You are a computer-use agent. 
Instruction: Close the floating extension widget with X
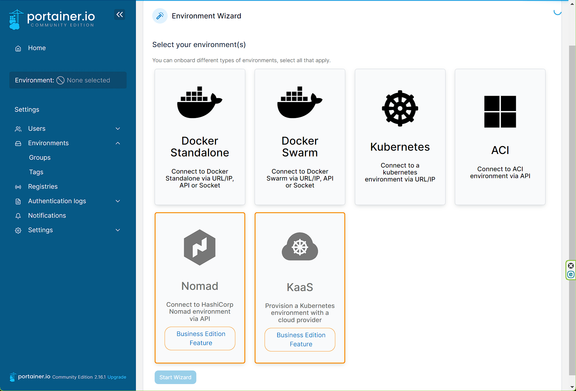click(x=571, y=266)
